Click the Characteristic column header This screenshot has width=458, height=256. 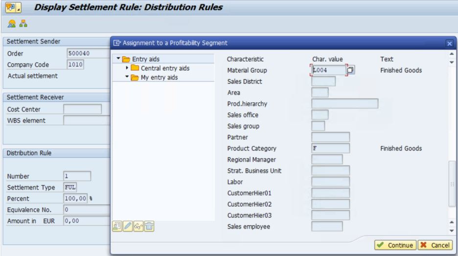click(245, 59)
